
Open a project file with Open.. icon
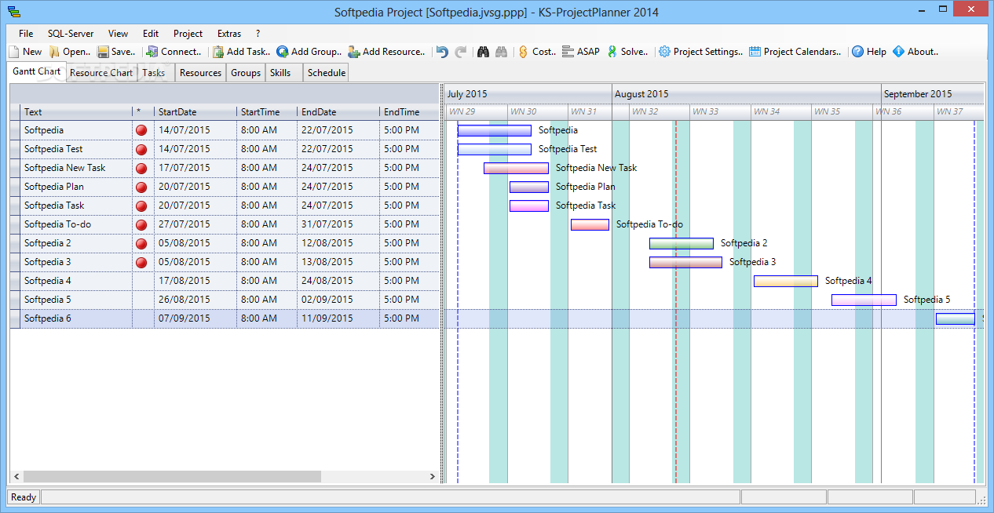[54, 52]
